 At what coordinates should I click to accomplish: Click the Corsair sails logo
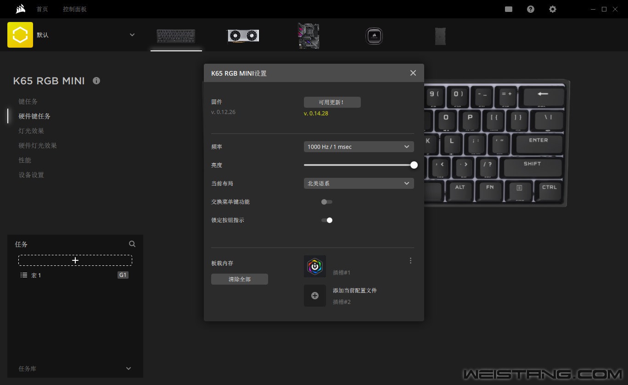click(x=20, y=9)
